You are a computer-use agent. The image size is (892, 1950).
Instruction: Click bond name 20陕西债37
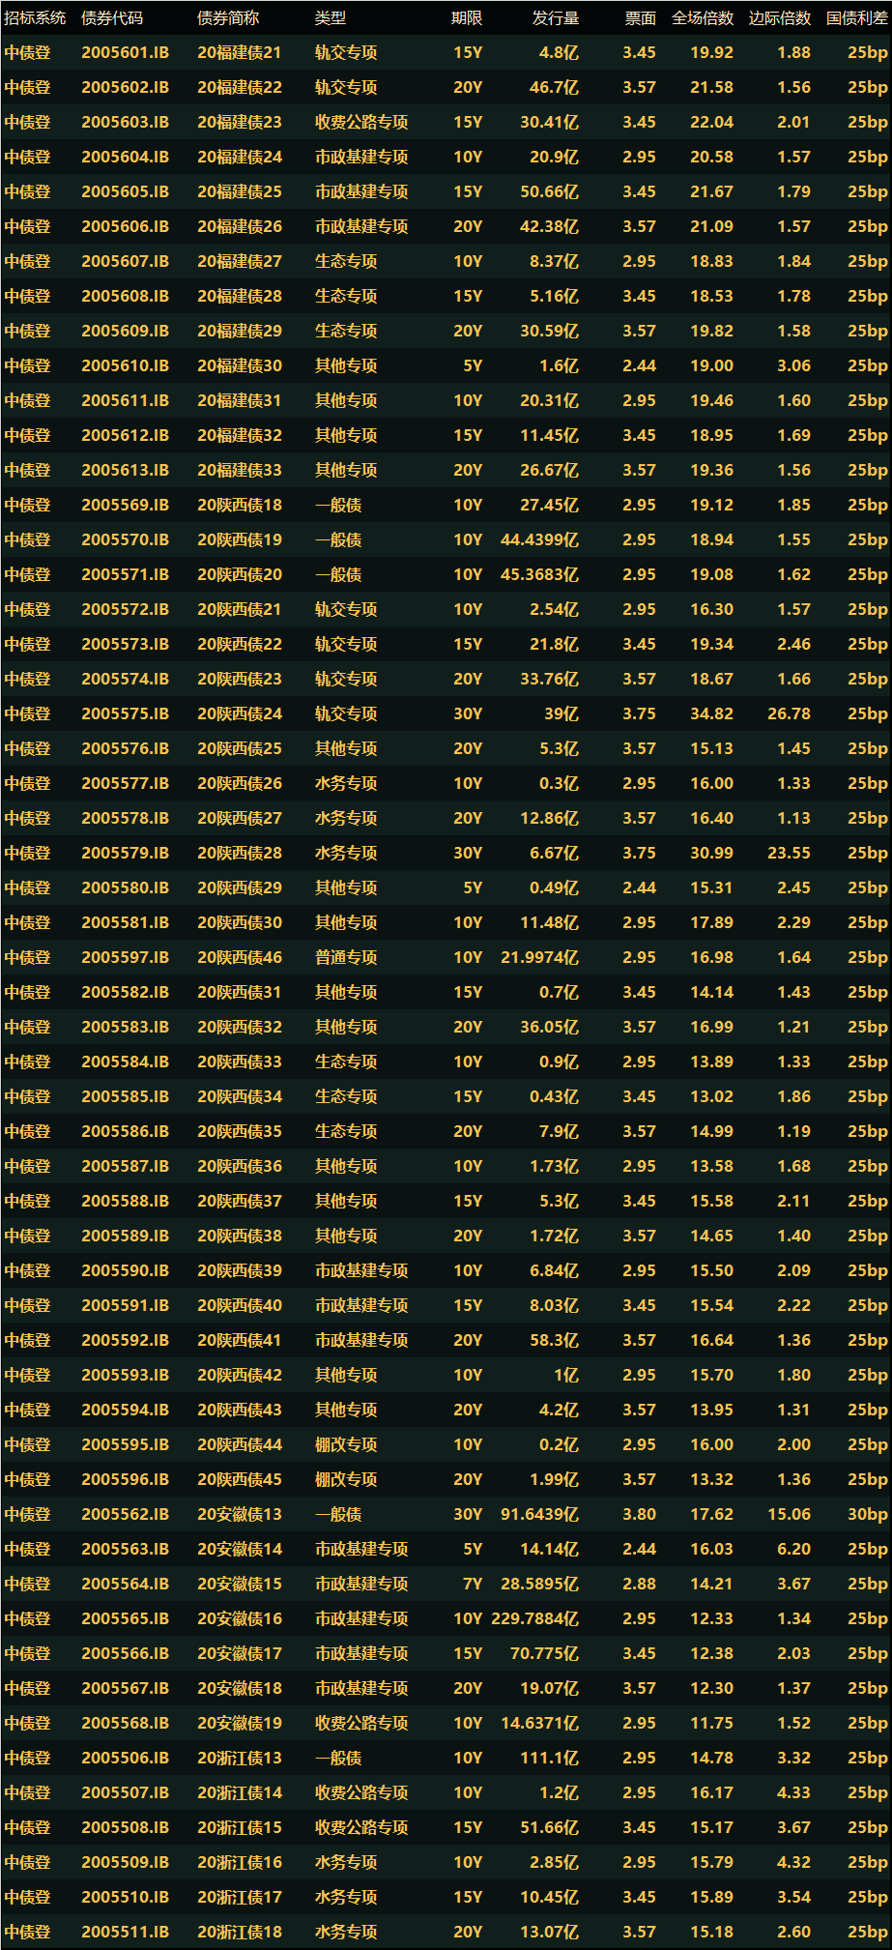tap(240, 1202)
